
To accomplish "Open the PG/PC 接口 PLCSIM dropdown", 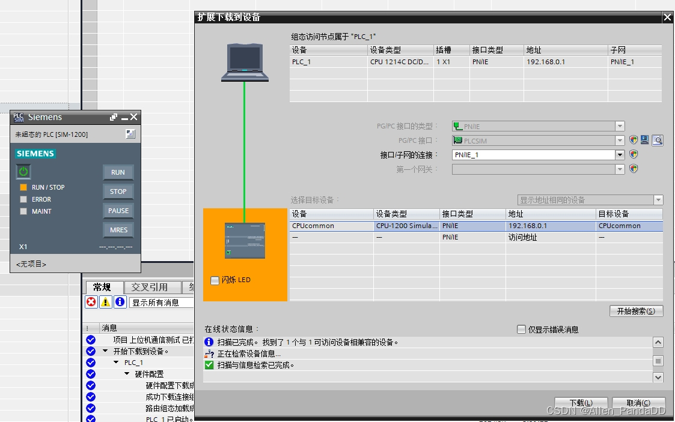I will pyautogui.click(x=620, y=140).
